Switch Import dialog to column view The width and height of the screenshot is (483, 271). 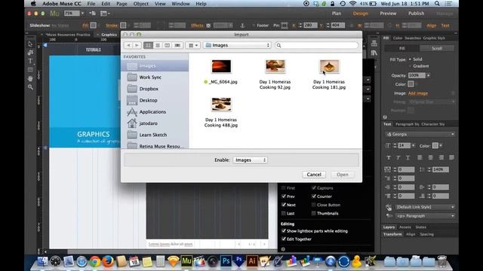tap(168, 45)
